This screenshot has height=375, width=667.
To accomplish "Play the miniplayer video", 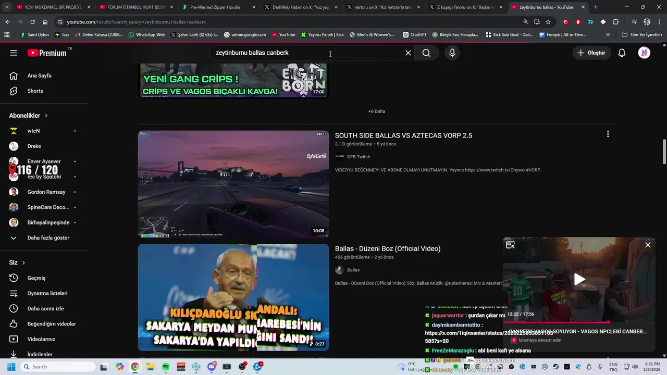I will click(579, 280).
